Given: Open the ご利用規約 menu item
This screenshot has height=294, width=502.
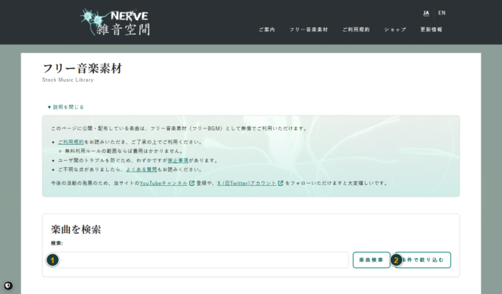Looking at the screenshot, I should pyautogui.click(x=356, y=29).
